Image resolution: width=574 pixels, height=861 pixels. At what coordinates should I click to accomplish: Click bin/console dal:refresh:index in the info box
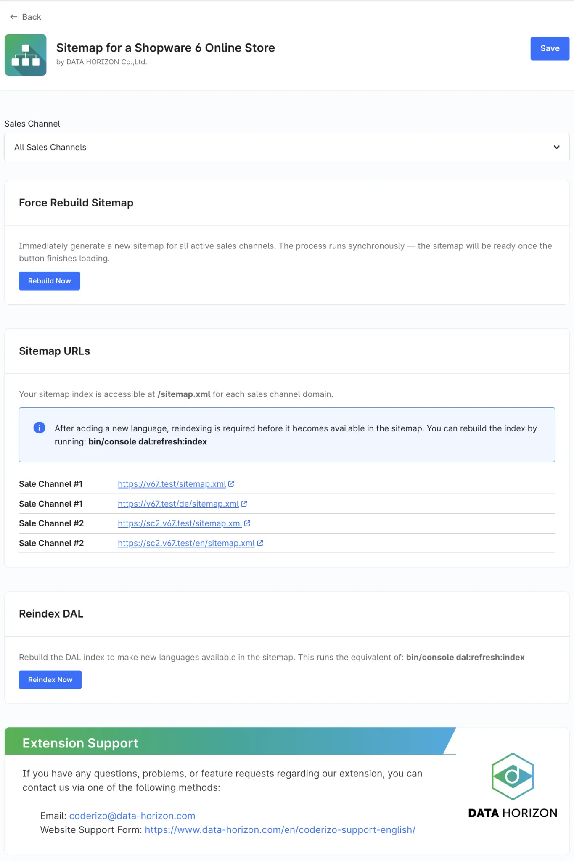[148, 442]
